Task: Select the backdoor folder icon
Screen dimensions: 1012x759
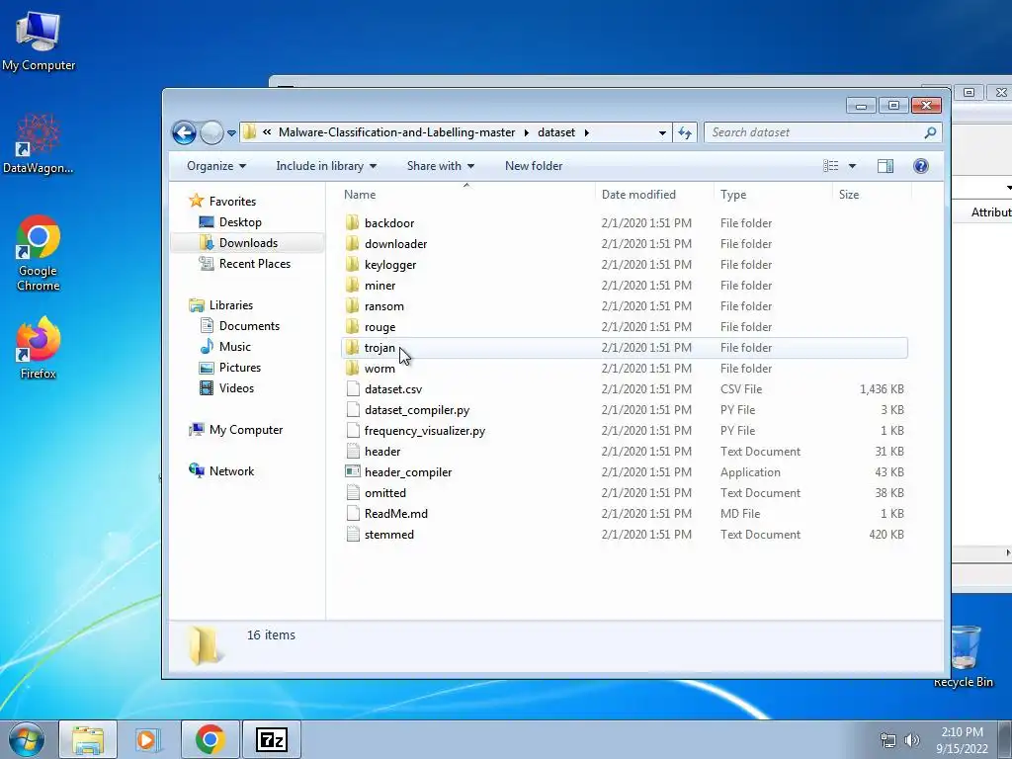Action: pyautogui.click(x=353, y=223)
